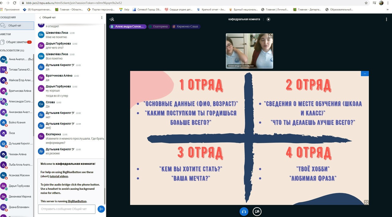Show more bookmarks with double chevron
Image resolution: width=392 pixels, height=217 pixels.
(x=388, y=9)
